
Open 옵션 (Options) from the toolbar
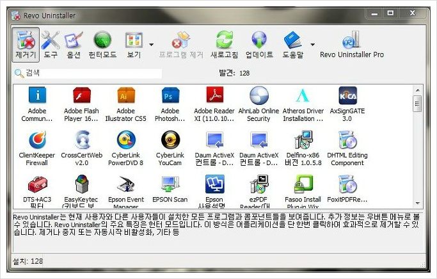74,45
